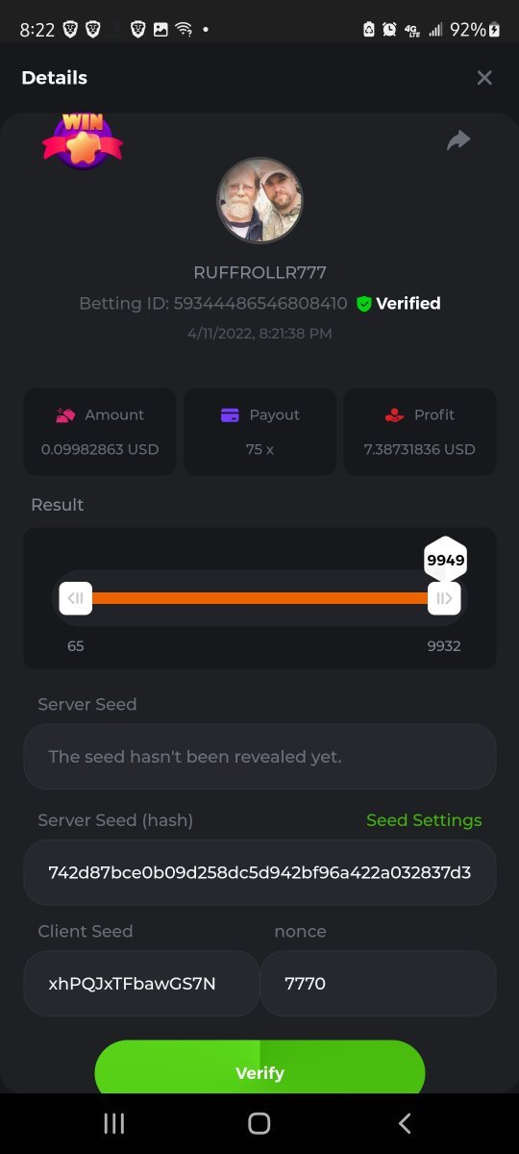
Task: Tap the Android back navigation button
Action: 405,1123
